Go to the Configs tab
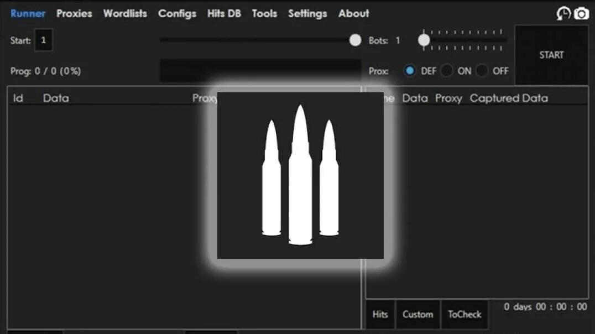The height and width of the screenshot is (334, 595). (177, 14)
